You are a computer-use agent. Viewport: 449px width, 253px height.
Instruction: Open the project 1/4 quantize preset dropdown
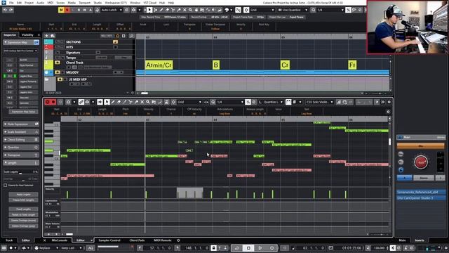coord(330,10)
